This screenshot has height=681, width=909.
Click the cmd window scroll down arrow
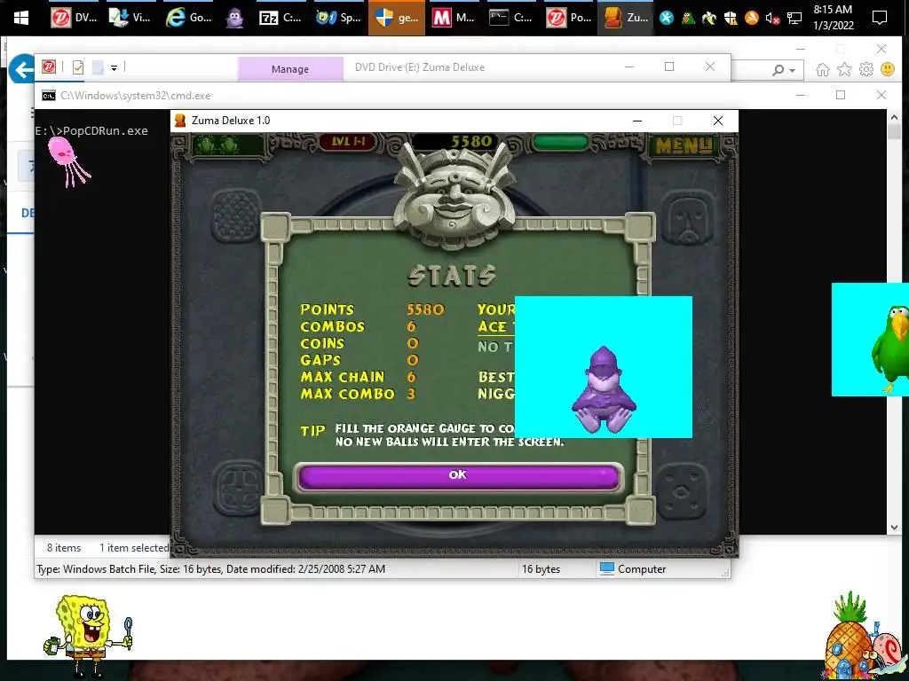coord(893,528)
